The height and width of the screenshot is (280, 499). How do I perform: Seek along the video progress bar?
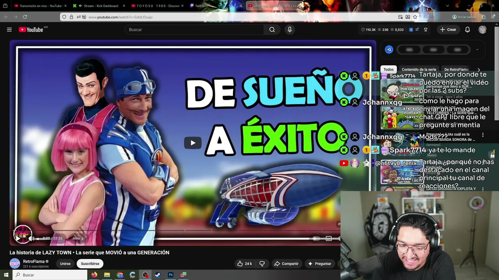[x=177, y=231]
